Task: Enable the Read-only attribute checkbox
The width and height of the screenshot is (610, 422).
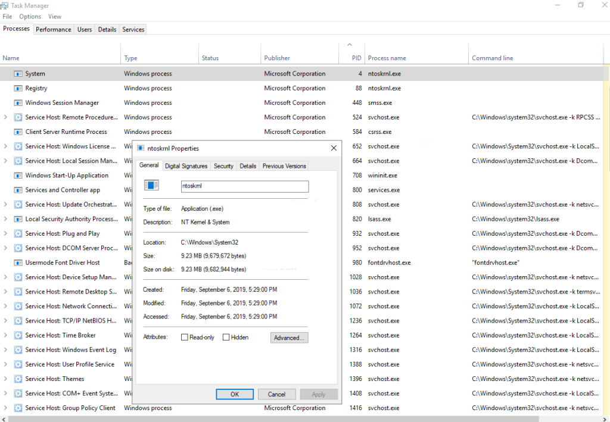Action: click(185, 337)
